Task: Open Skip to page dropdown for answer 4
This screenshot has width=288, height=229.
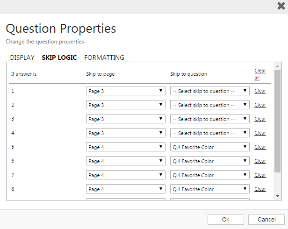Action: tap(125, 133)
